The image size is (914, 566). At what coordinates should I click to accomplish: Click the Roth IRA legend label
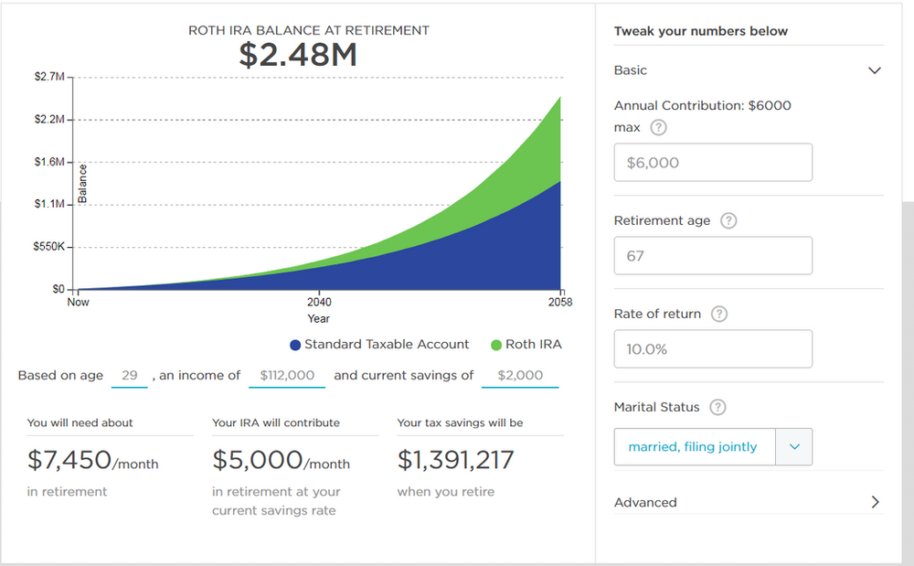(x=534, y=345)
